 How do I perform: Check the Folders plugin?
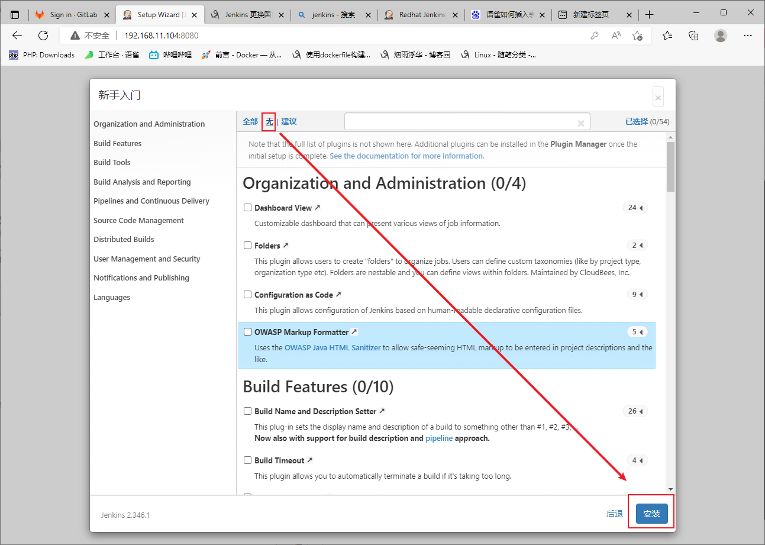(x=248, y=245)
